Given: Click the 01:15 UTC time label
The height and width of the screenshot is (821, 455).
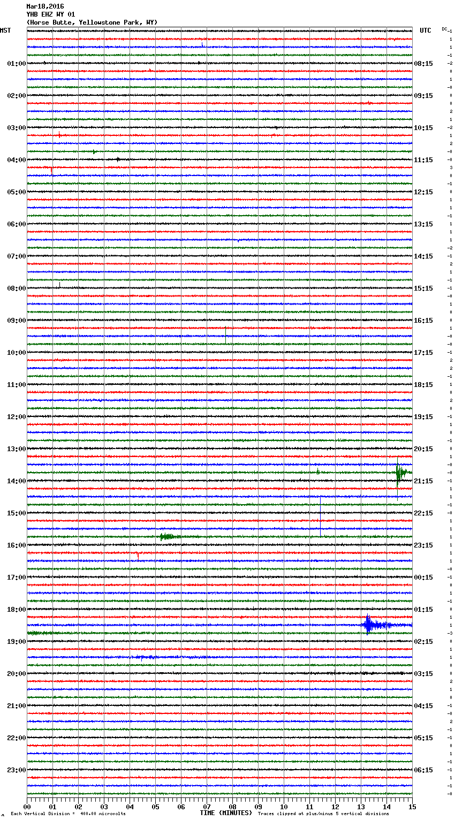Looking at the screenshot, I should 423,610.
